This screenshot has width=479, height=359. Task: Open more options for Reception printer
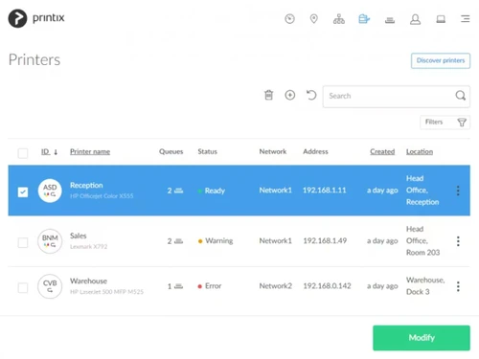click(458, 191)
